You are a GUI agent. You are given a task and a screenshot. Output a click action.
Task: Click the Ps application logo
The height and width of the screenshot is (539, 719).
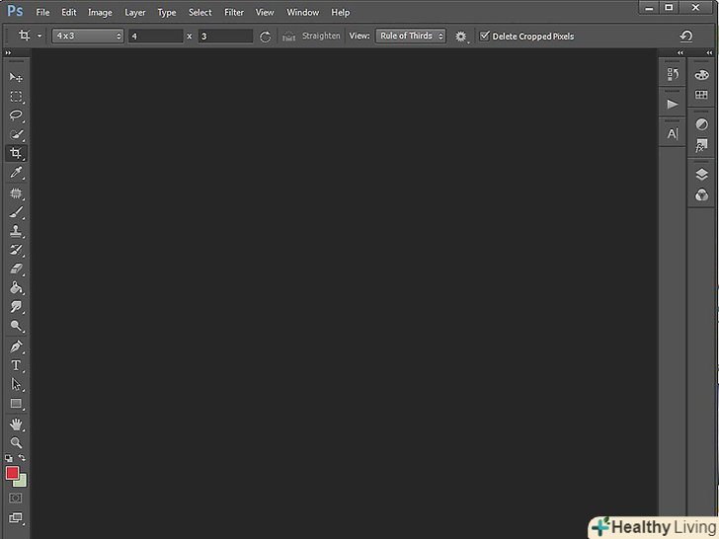tap(15, 11)
